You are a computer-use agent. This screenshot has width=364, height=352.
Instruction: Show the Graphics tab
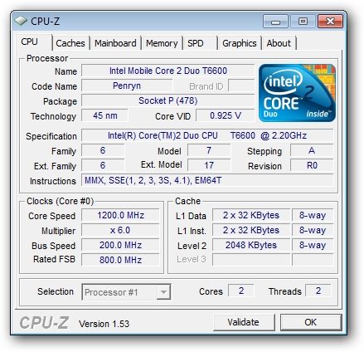click(x=240, y=43)
